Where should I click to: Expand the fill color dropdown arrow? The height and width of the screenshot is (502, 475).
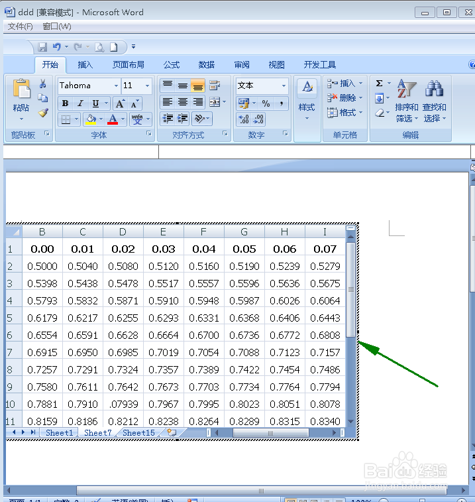tap(101, 119)
